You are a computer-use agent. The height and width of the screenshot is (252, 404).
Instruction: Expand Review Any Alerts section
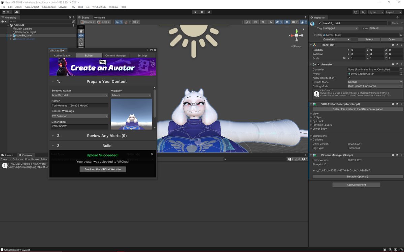(53, 136)
